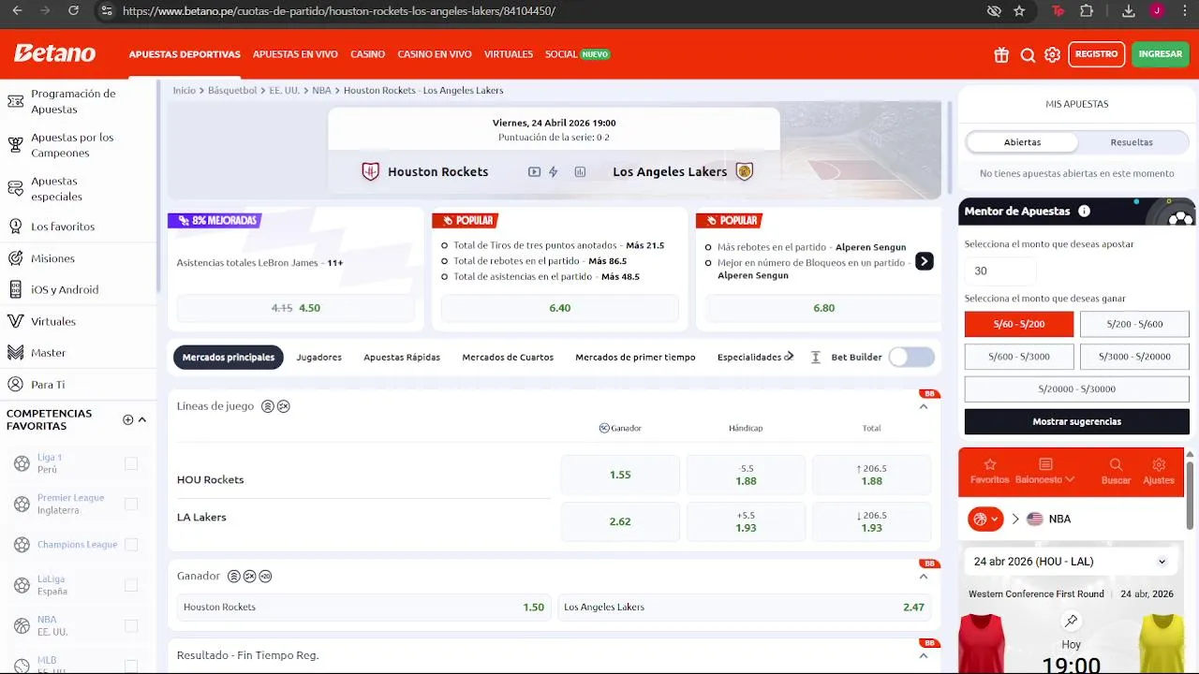The image size is (1199, 674).
Task: Select the boosted odds 4.50 LeBron assists
Action: tap(296, 308)
